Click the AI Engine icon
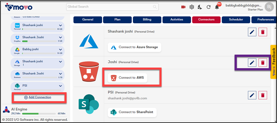 point(6,110)
